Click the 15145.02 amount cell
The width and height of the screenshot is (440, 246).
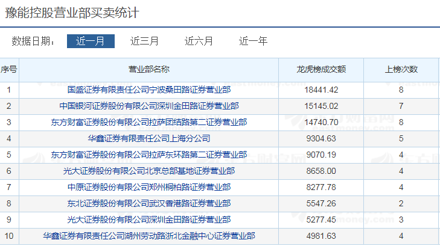click(x=321, y=106)
